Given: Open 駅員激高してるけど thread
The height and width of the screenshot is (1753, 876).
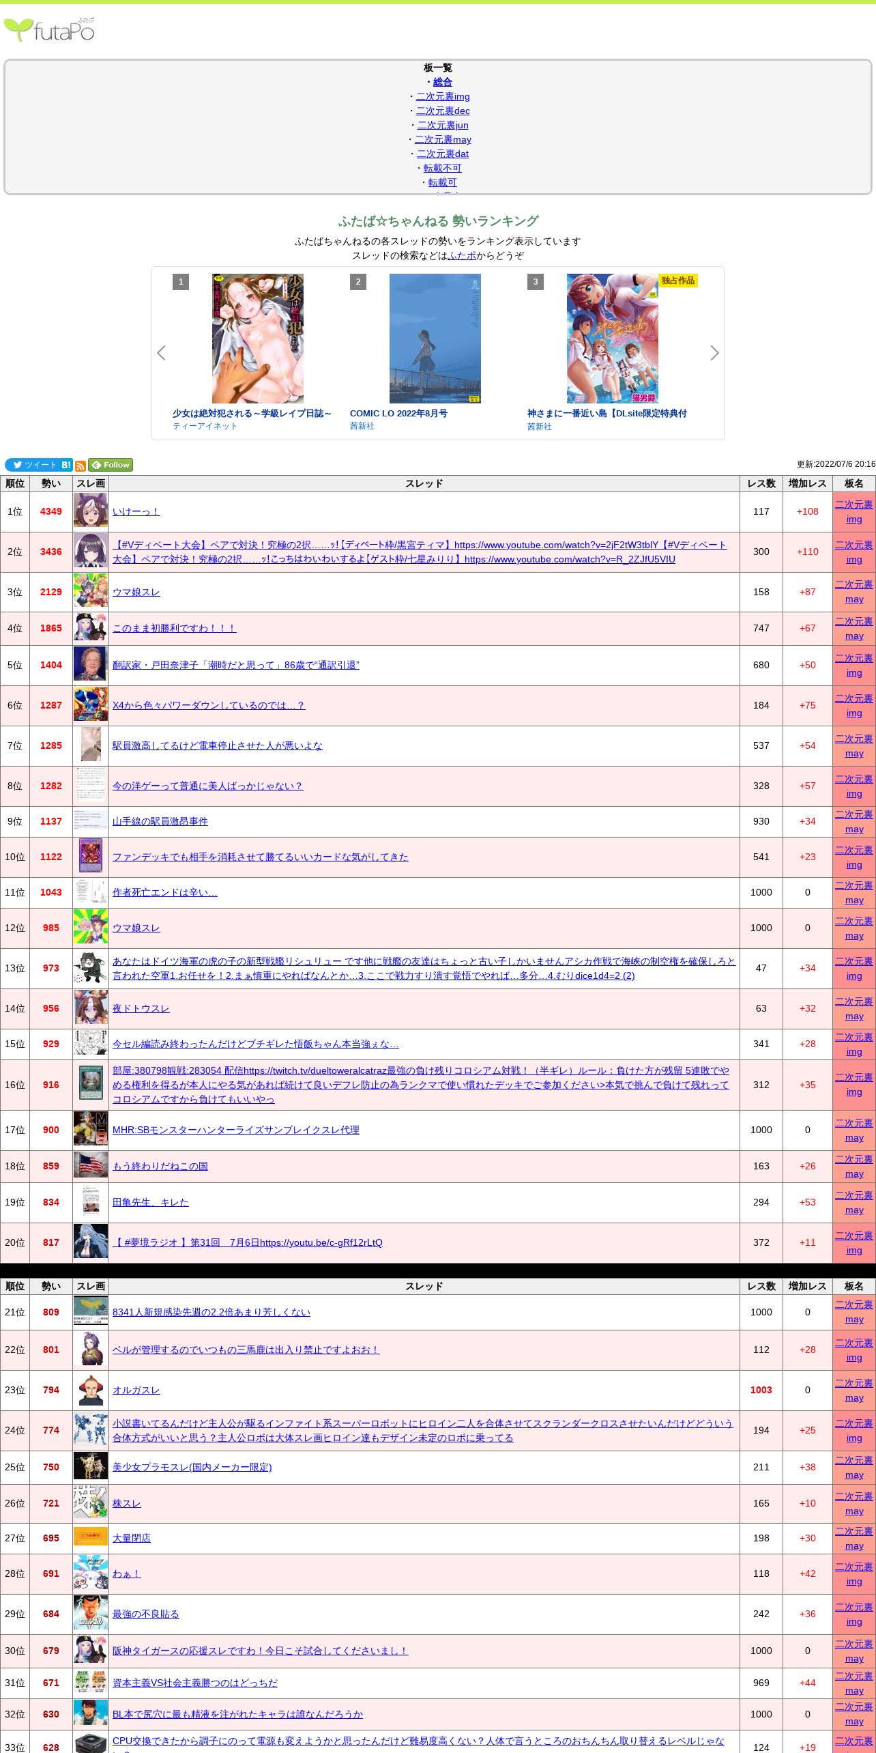Looking at the screenshot, I should click(218, 745).
